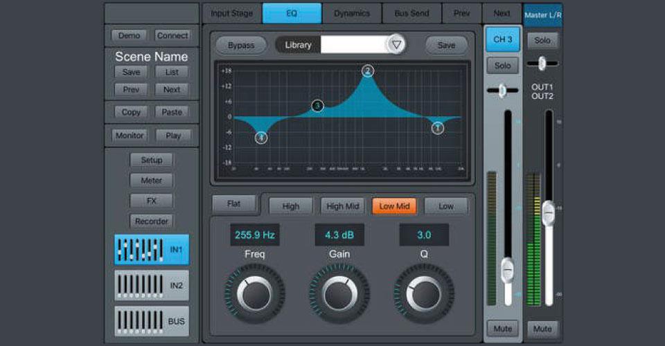Click the 255.9 Hz frequency value field

coord(255,235)
